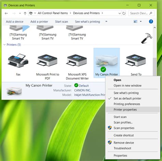The width and height of the screenshot is (162, 161).
Task: Select Microsoft Print to PDF printer icon
Action: pyautogui.click(x=48, y=61)
